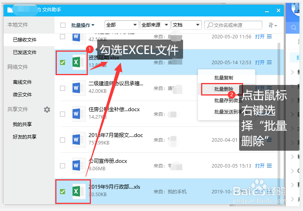
Task: Click the date 2020-05-14 12:53
Action: 231,63
